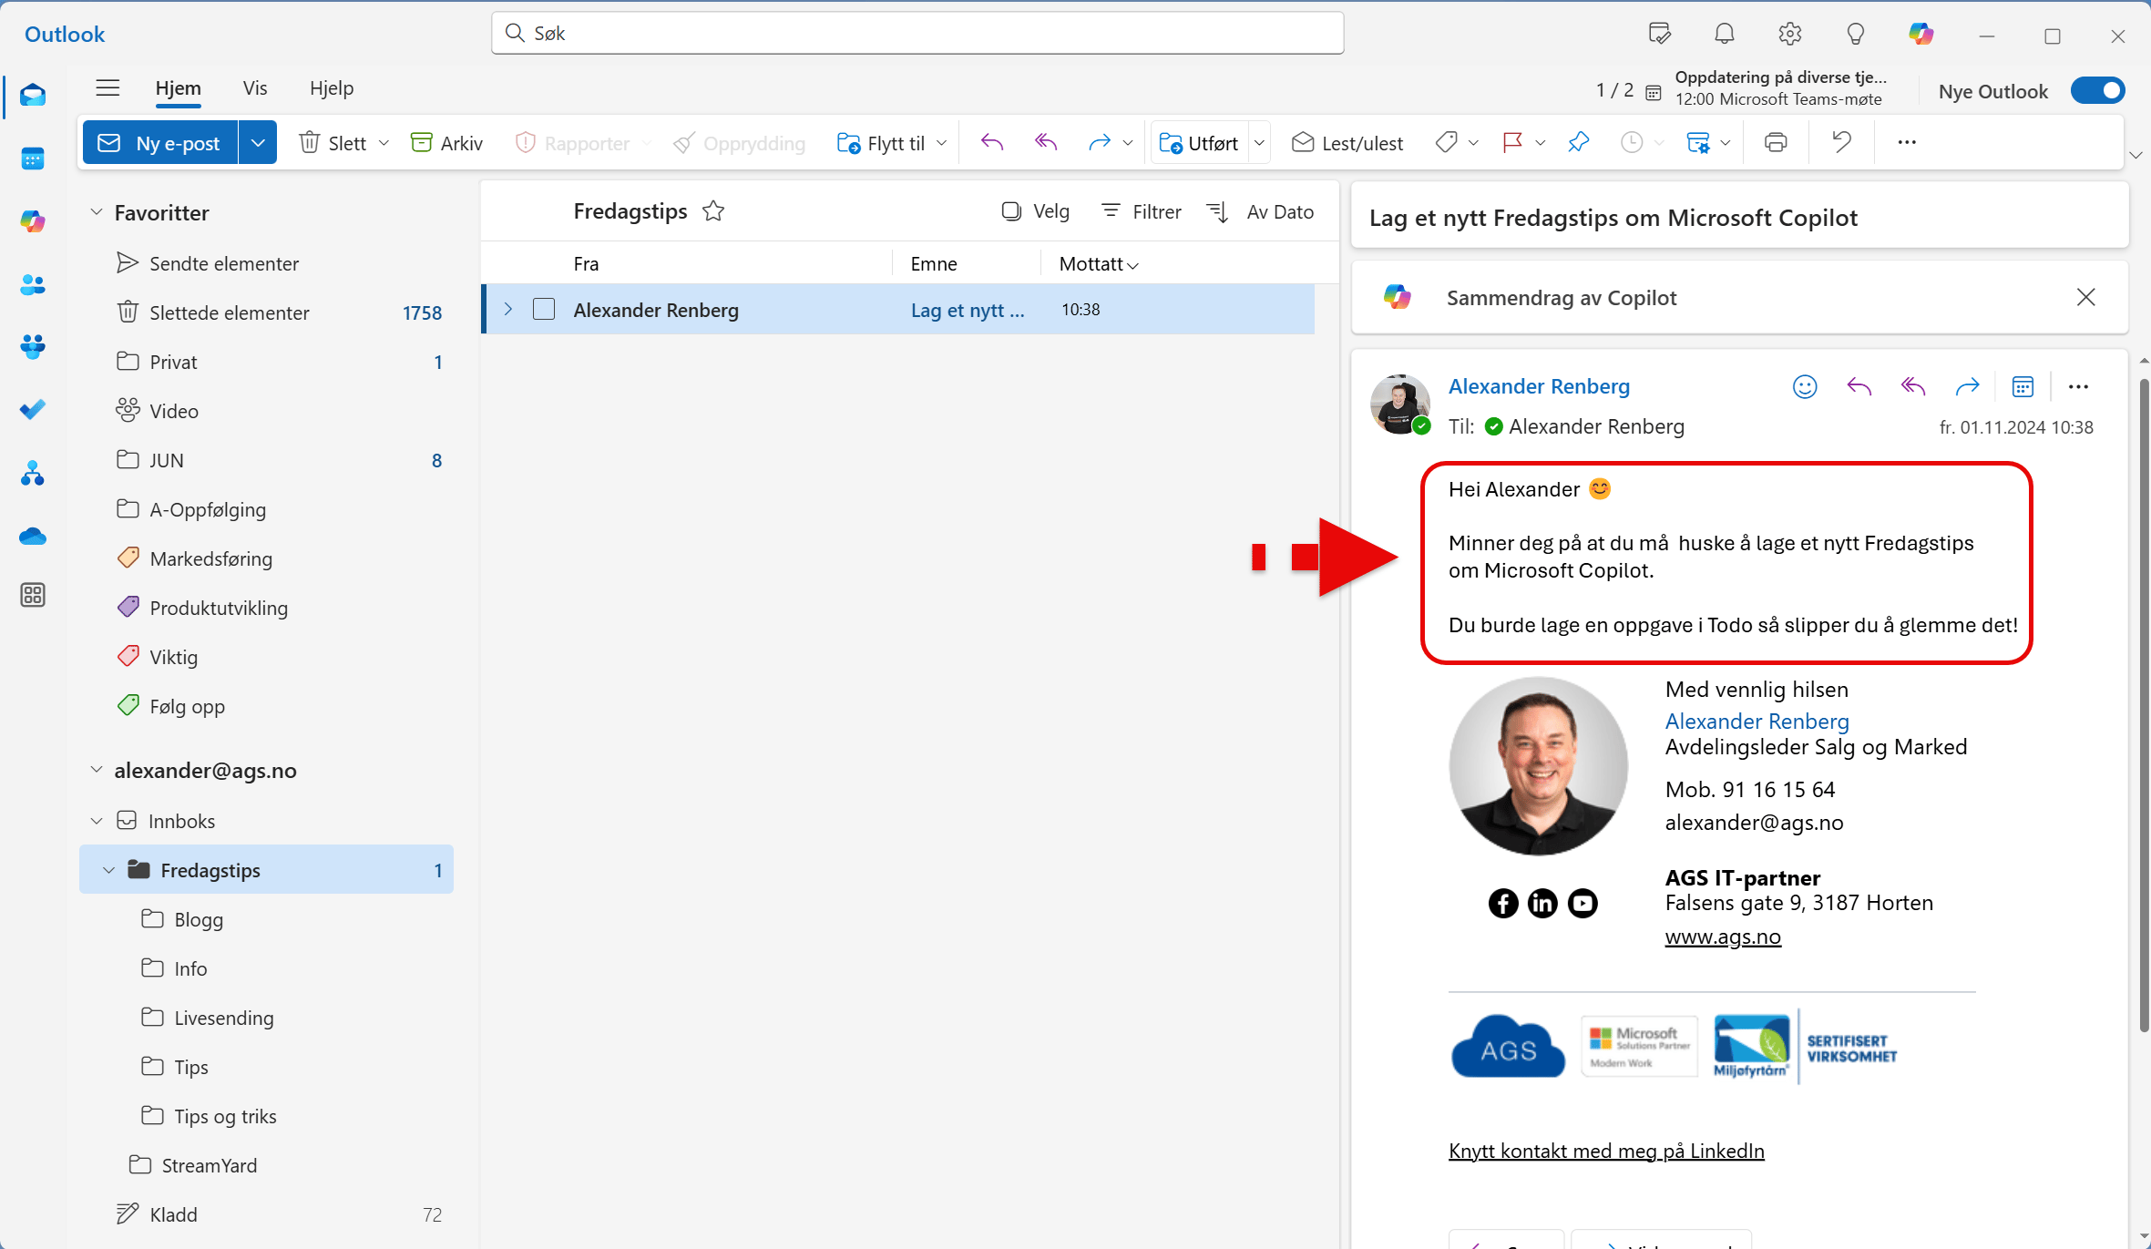Open the Vis tab
The width and height of the screenshot is (2151, 1249).
click(x=255, y=88)
